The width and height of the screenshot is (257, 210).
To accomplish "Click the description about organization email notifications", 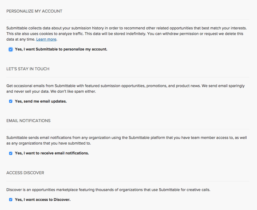I will 126,141.
